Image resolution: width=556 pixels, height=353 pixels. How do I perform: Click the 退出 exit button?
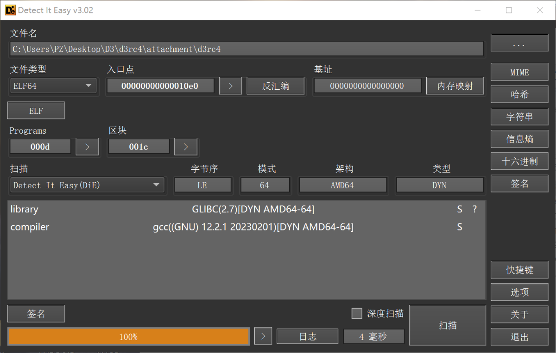[x=519, y=337]
